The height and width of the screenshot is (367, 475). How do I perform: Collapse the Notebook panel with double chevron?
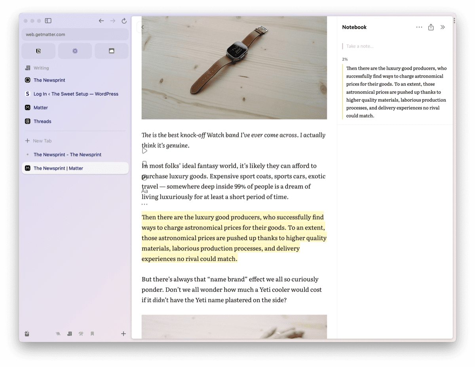[x=443, y=27]
